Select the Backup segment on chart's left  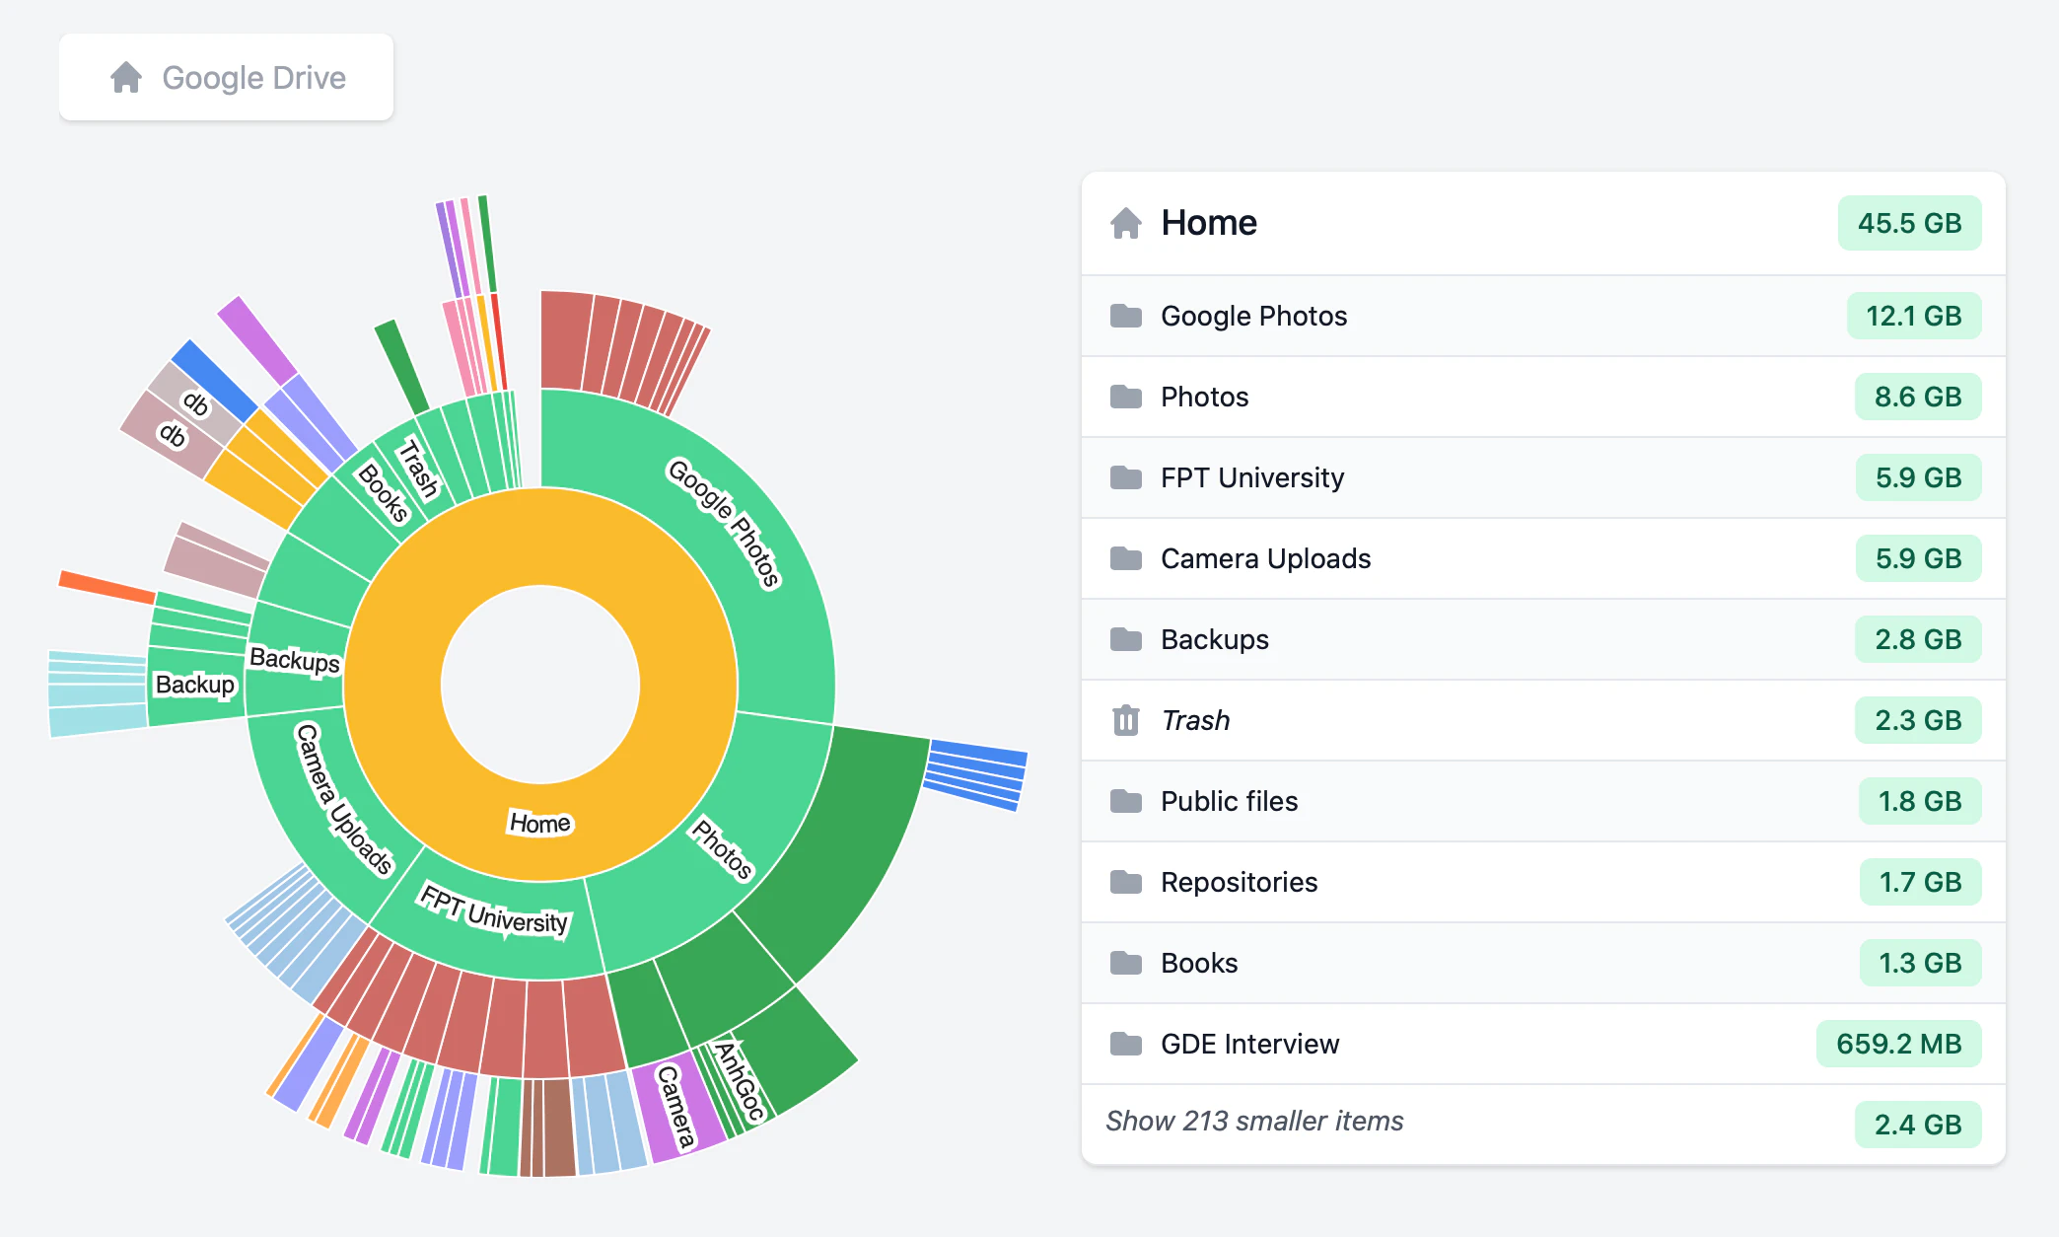point(195,685)
